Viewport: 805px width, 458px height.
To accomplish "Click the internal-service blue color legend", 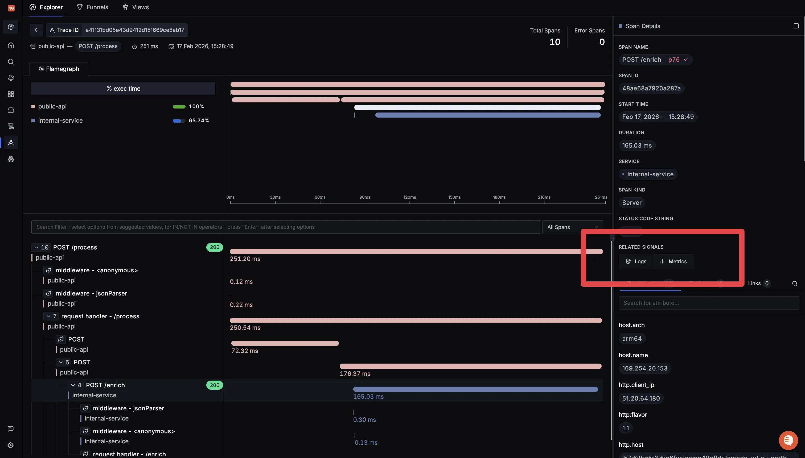I will [x=33, y=120].
